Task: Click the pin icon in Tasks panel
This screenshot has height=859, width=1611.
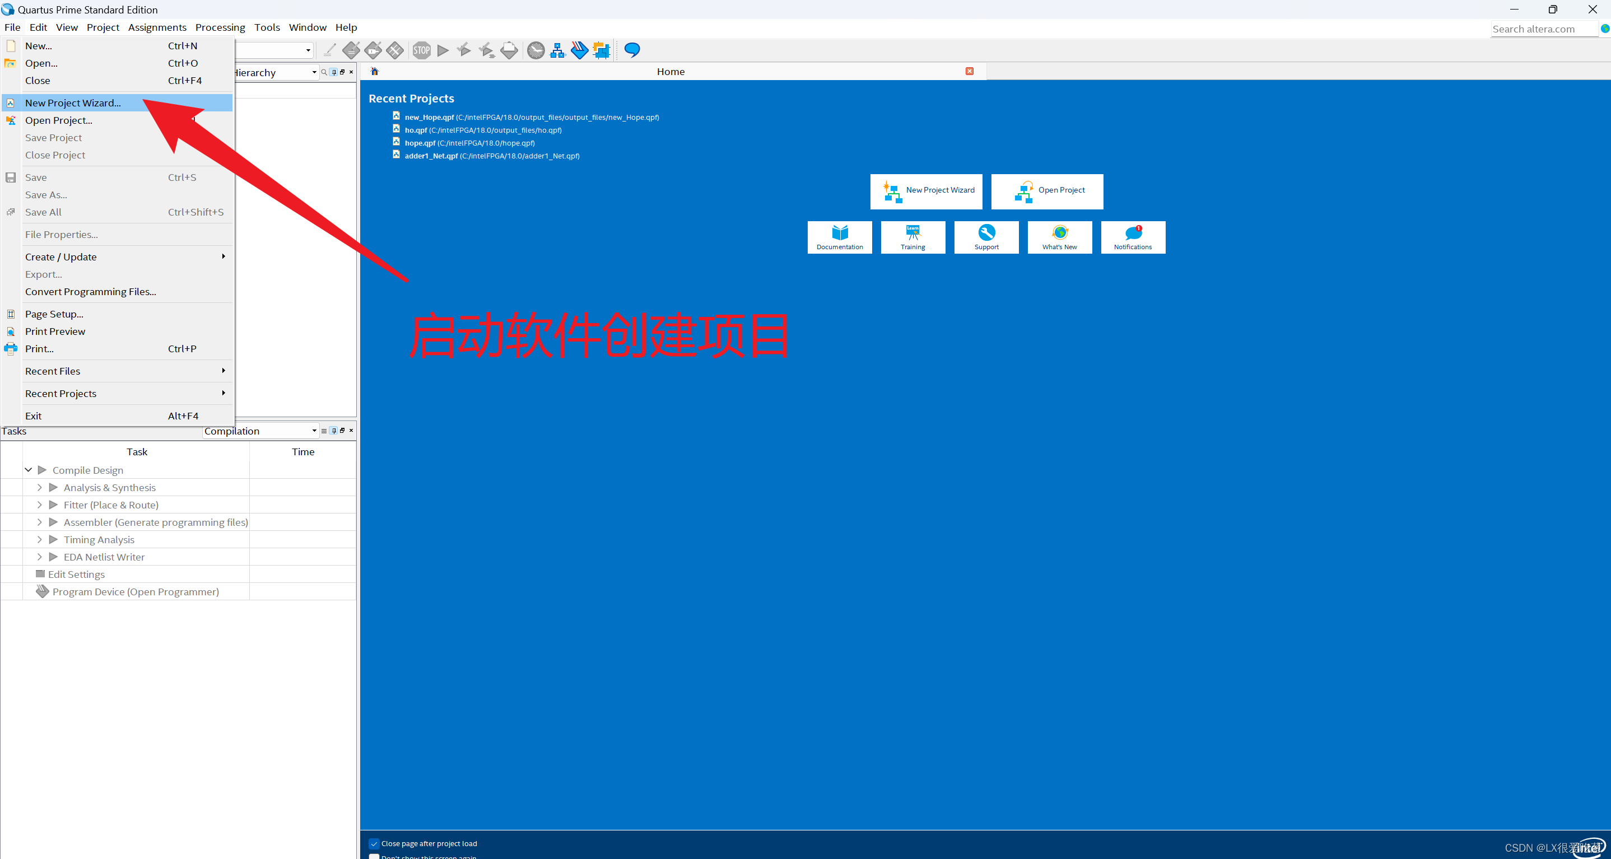Action: pos(334,431)
